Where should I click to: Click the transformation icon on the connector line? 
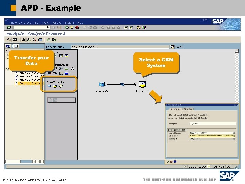coord(122,85)
